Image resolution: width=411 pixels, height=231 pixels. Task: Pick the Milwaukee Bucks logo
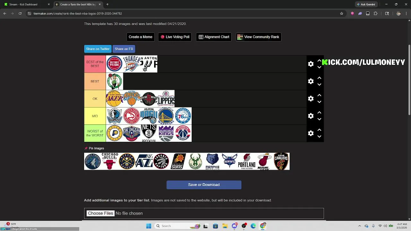point(195,161)
